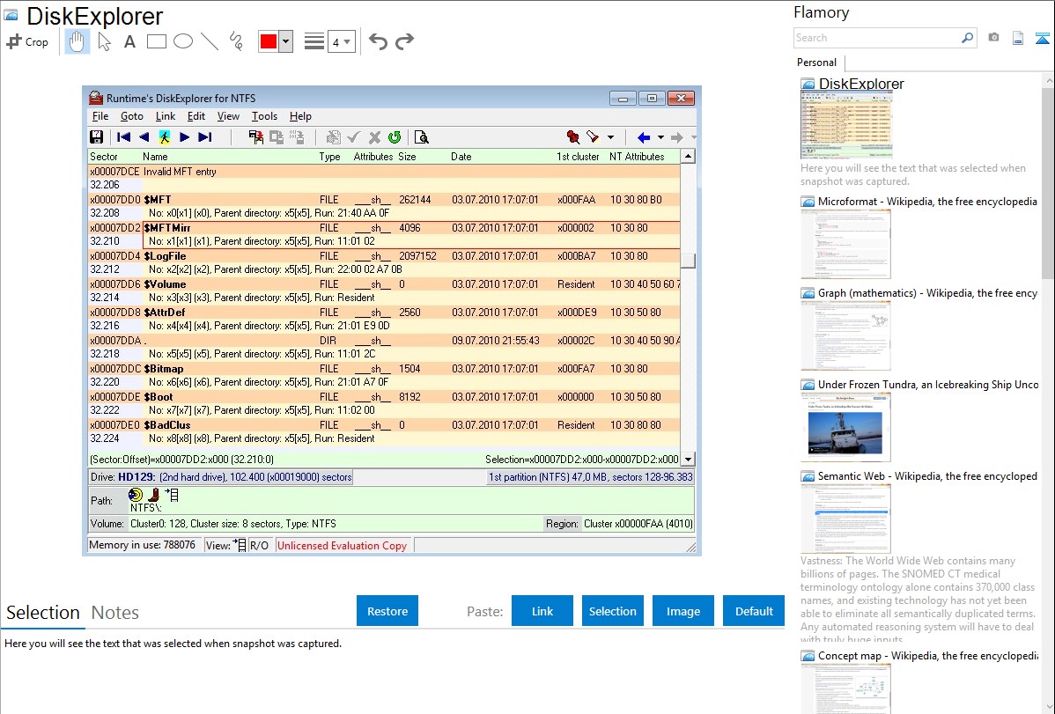Switch to the Personal tab

click(x=816, y=63)
